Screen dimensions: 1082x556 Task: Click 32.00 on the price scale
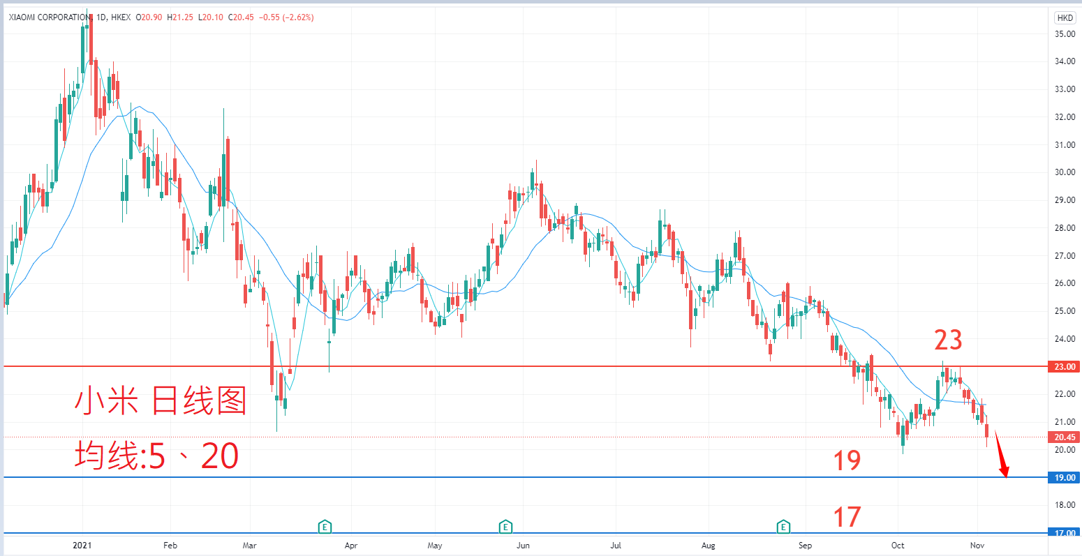click(x=1065, y=117)
